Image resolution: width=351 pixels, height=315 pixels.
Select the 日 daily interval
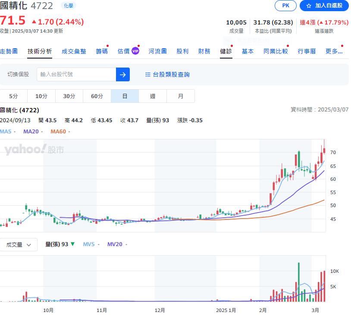point(125,96)
